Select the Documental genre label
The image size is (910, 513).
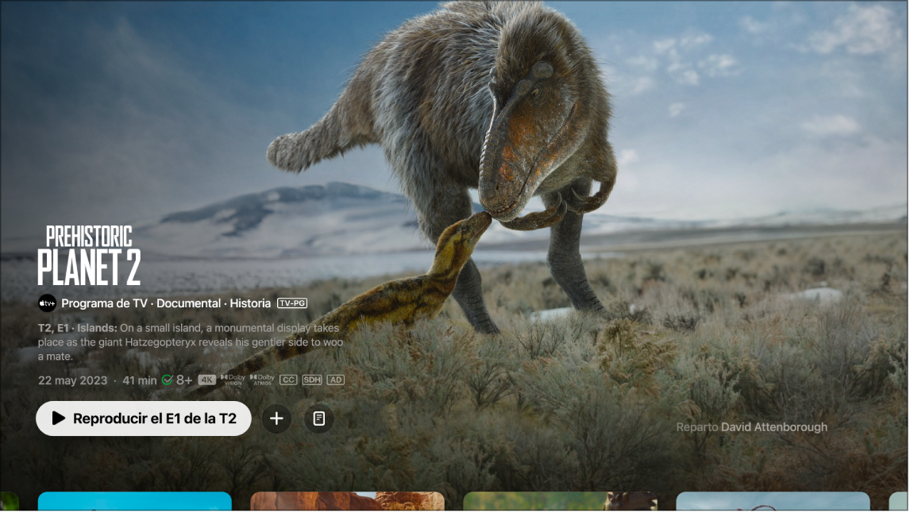tap(189, 303)
